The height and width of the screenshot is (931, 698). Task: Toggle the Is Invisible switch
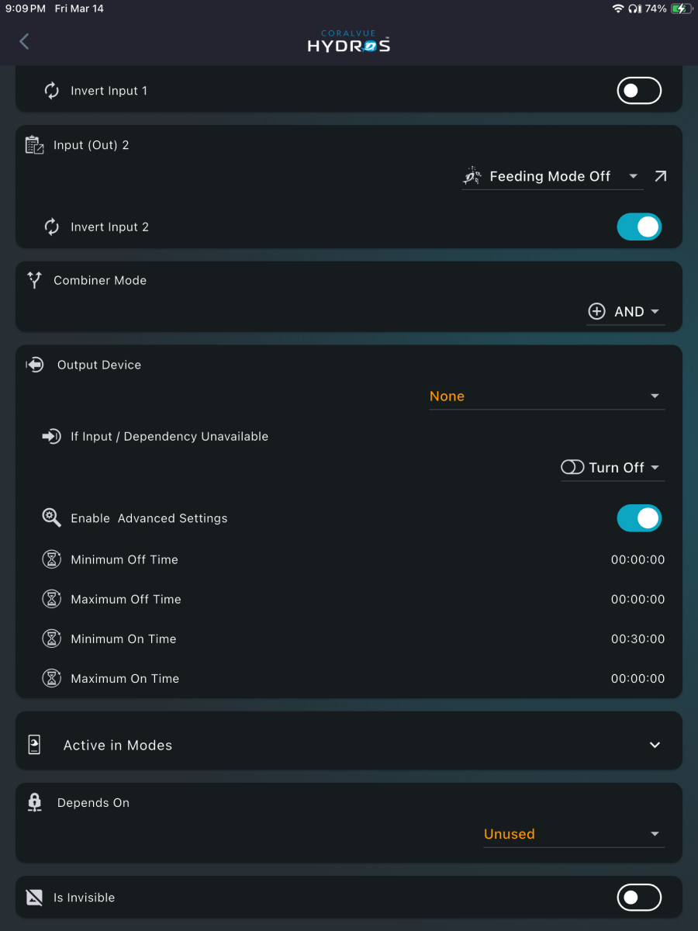(x=639, y=898)
